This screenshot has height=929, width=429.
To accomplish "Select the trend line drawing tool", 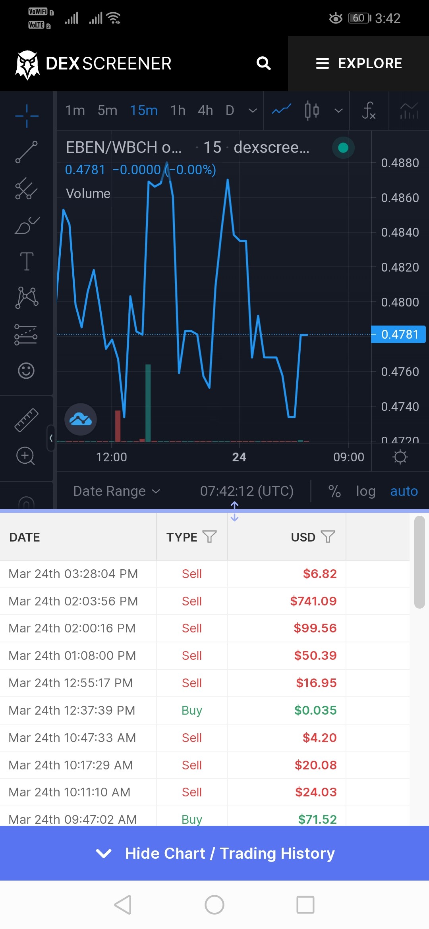I will (26, 152).
